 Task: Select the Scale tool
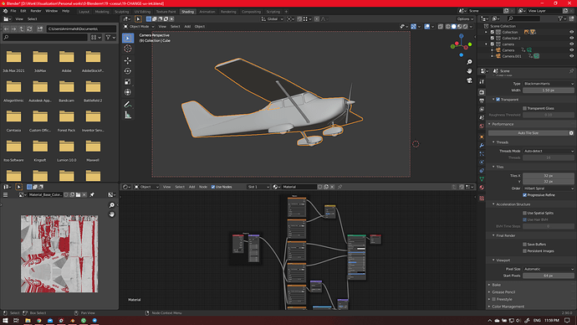[x=128, y=82]
